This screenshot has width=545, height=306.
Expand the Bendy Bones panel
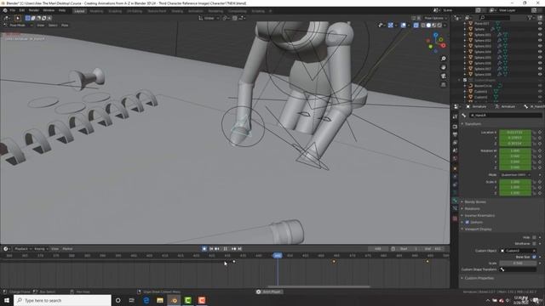(x=475, y=201)
